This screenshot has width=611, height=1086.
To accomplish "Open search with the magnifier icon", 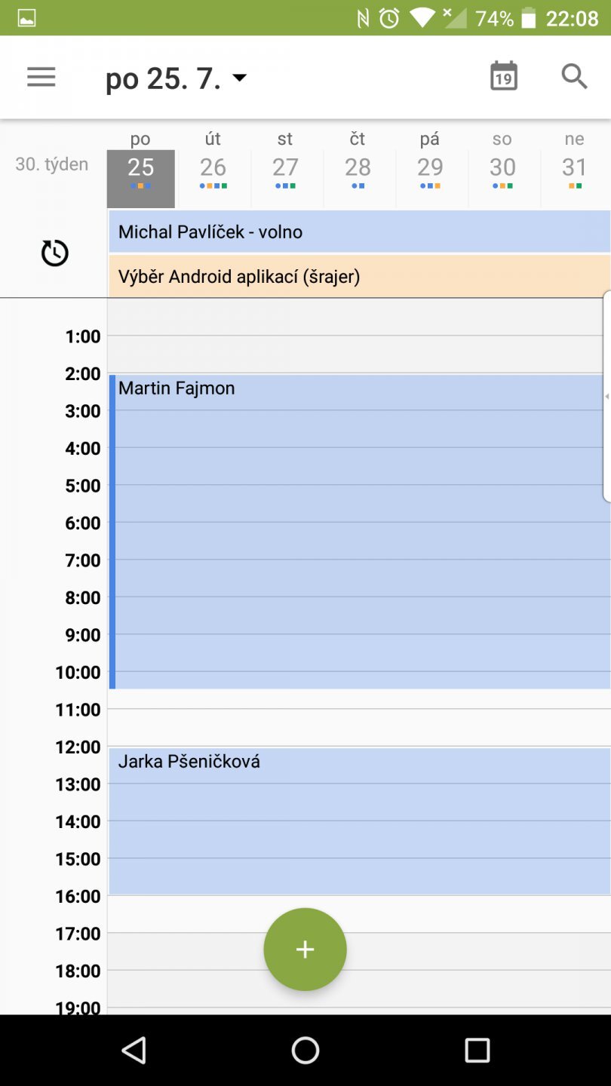I will pos(574,77).
